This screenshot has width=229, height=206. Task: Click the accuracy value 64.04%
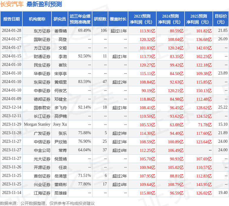point(84,150)
